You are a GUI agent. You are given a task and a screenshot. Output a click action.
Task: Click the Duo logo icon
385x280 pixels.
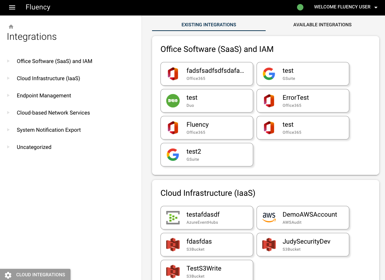pos(173,101)
